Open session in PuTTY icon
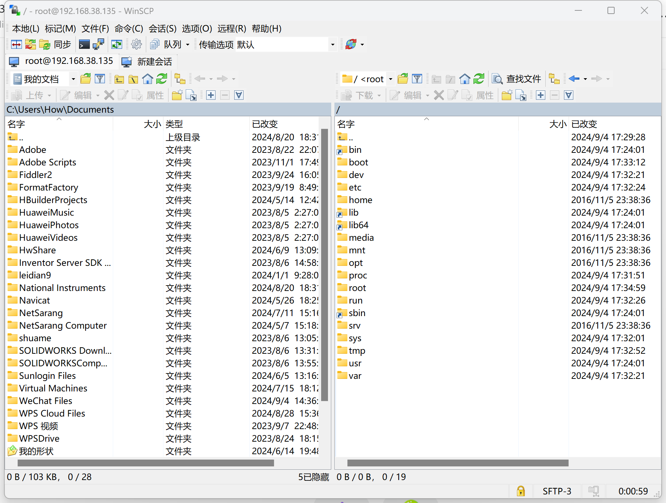666x503 pixels. click(x=98, y=44)
